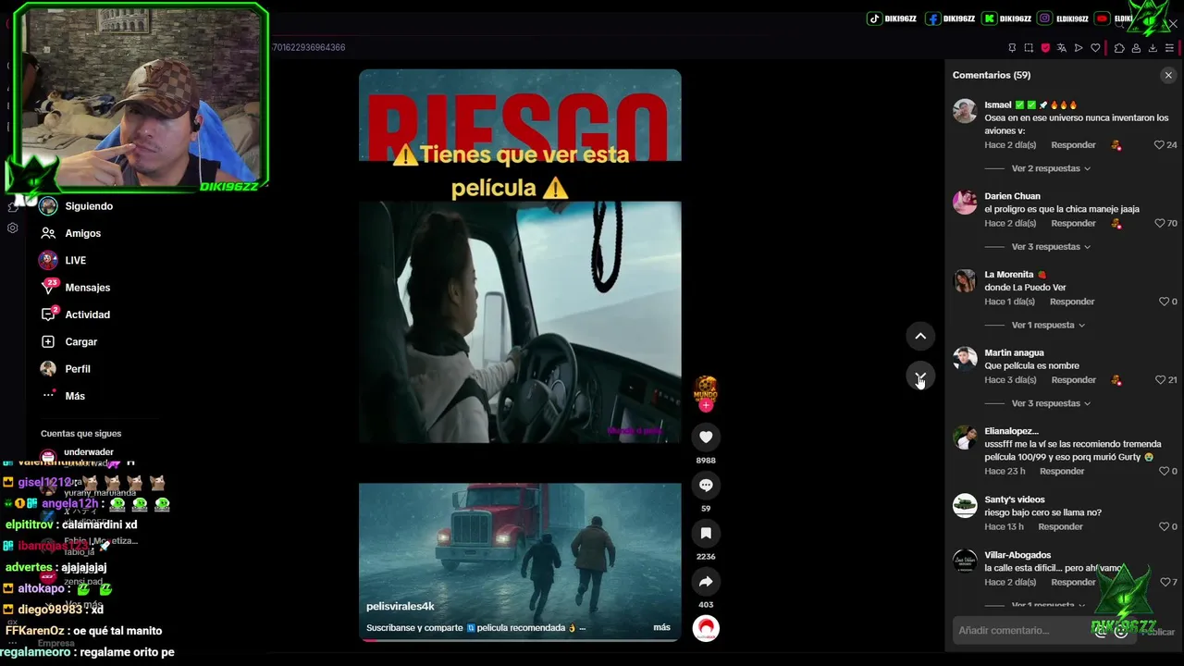Open the browser profile account icon
Screen dimensions: 1184x666
pos(1136,48)
